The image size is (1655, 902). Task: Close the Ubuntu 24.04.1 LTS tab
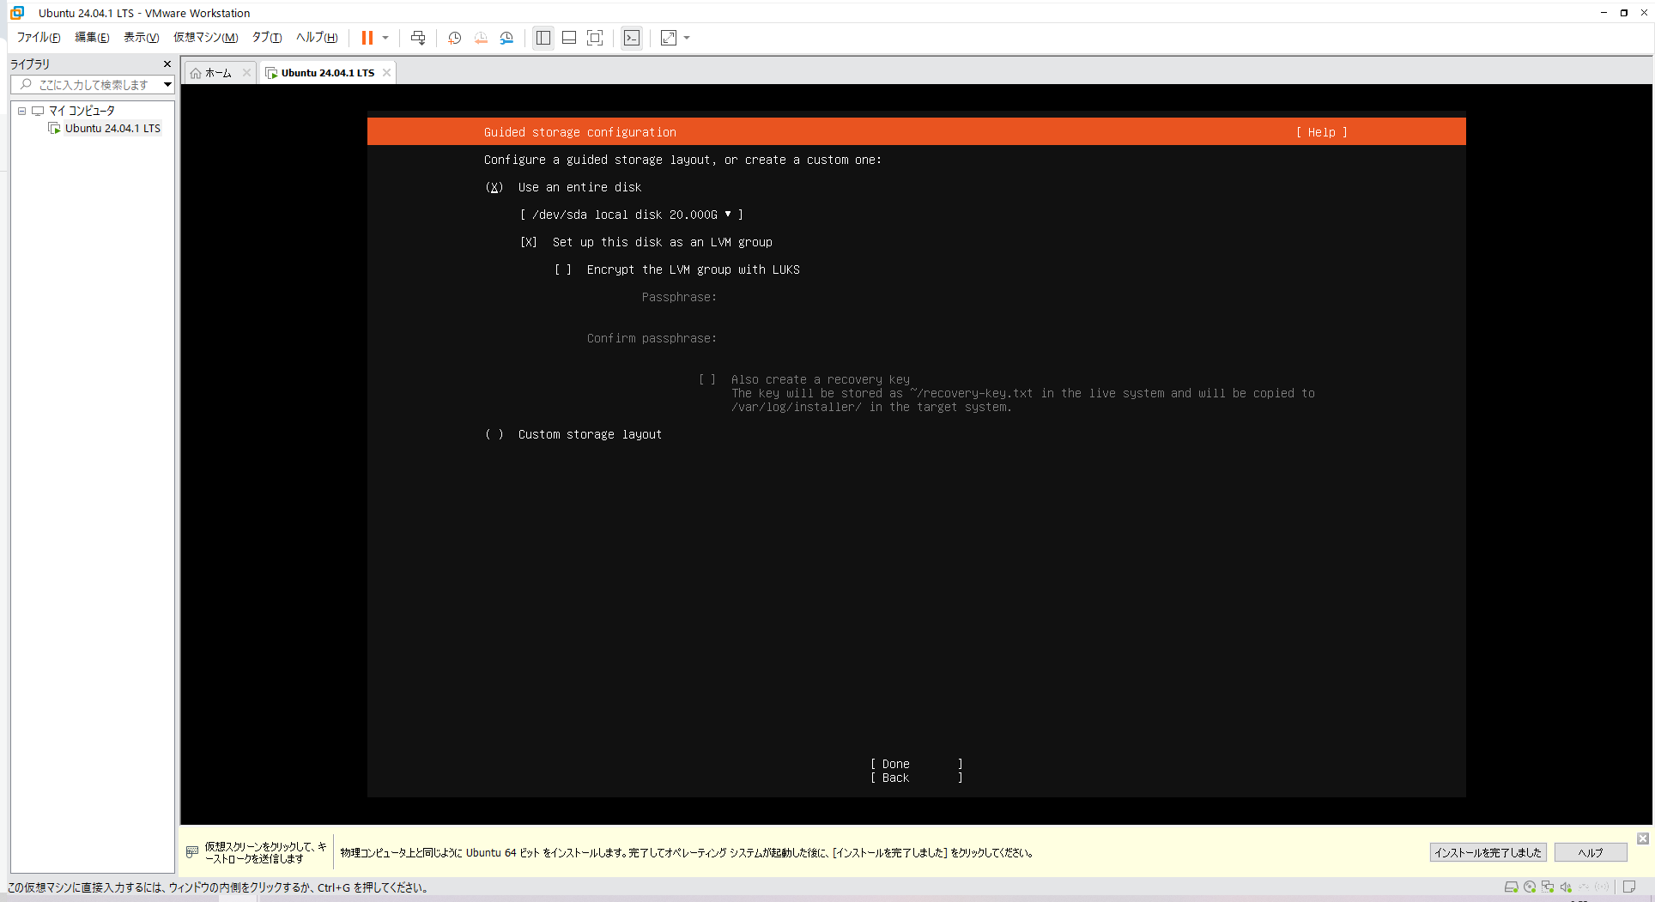point(387,73)
